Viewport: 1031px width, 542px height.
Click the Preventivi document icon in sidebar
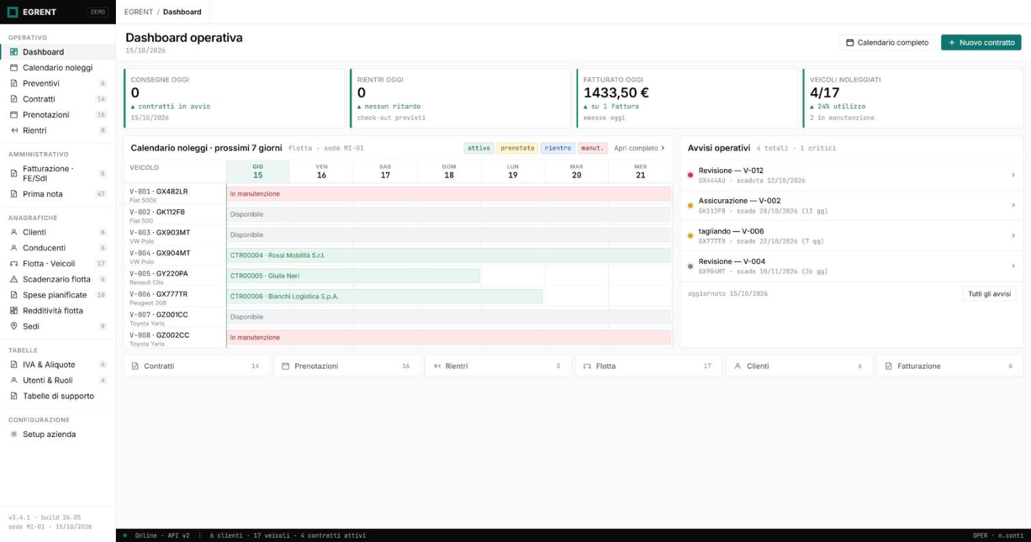(14, 83)
